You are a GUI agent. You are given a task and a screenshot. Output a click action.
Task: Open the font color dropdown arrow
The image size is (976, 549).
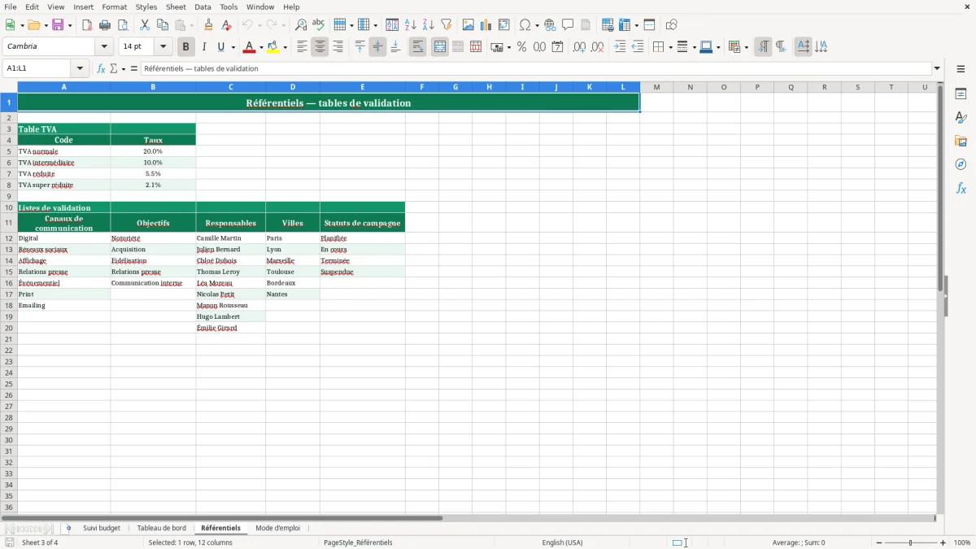coord(261,47)
